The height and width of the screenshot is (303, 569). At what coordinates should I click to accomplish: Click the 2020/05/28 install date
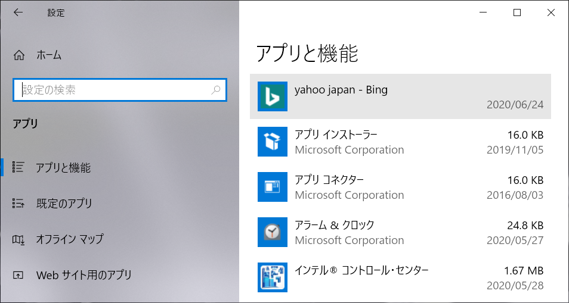coord(515,286)
